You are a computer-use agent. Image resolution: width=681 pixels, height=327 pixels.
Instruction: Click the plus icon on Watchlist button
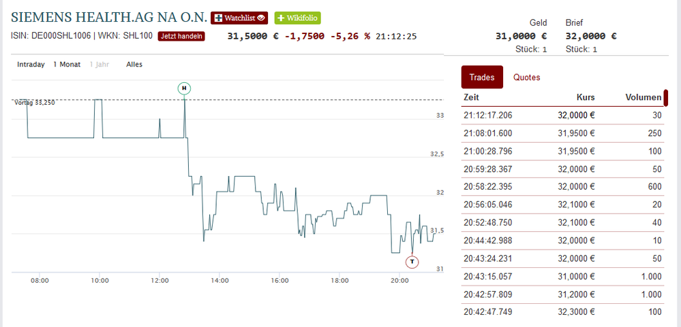[x=218, y=18]
